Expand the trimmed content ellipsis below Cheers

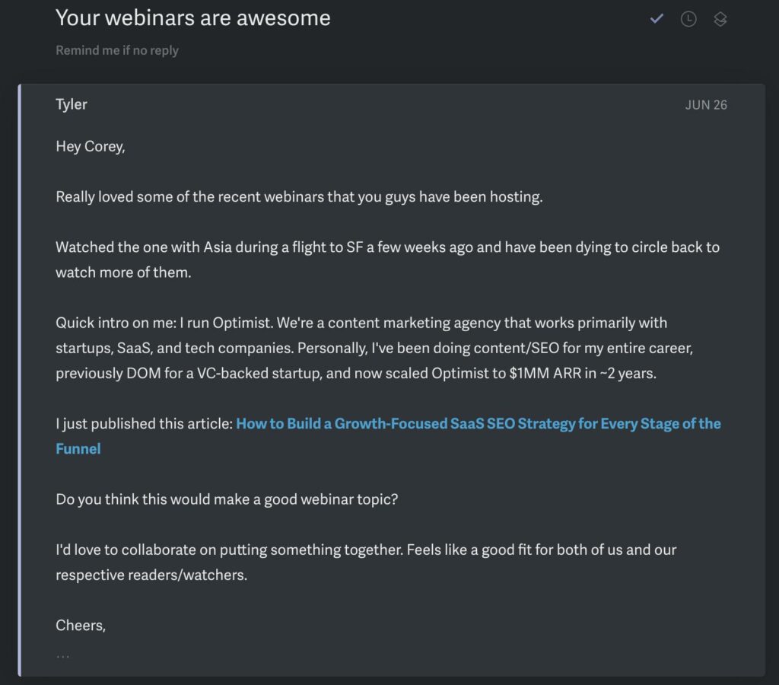63,656
